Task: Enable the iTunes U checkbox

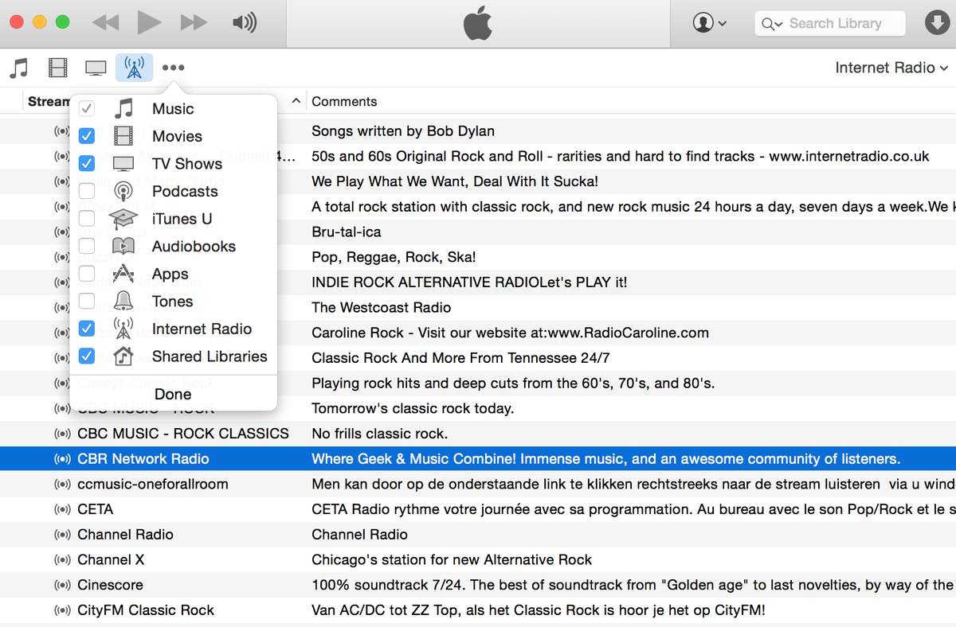Action: point(87,219)
